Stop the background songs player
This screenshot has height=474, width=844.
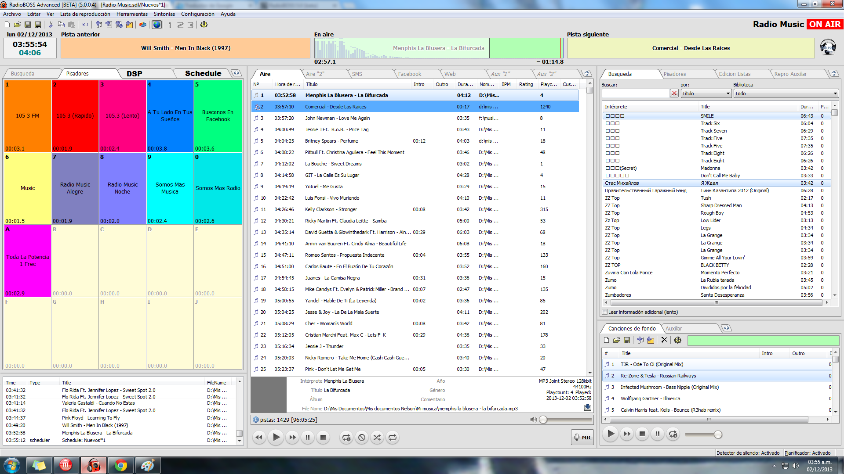[x=642, y=434]
